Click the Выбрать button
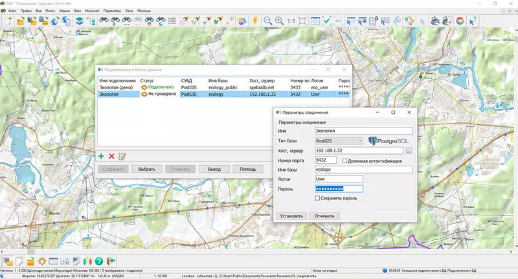This screenshot has height=279, width=518. click(x=147, y=169)
